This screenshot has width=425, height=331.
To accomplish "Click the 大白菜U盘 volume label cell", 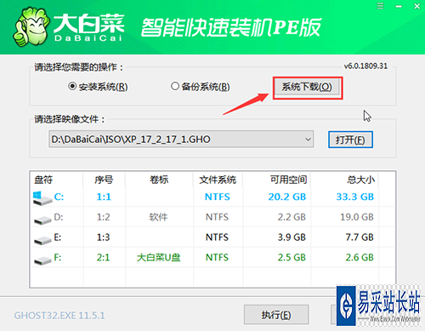I will [158, 258].
